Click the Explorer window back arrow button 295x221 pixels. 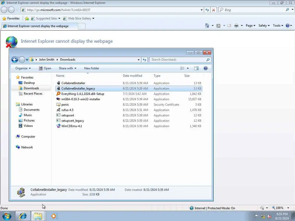(15, 60)
